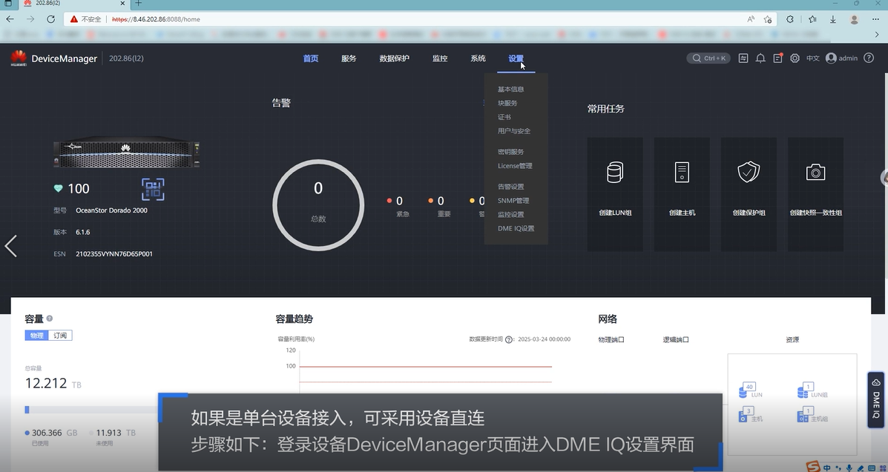Click browser refresh button
The image size is (888, 472).
pyautogui.click(x=50, y=19)
